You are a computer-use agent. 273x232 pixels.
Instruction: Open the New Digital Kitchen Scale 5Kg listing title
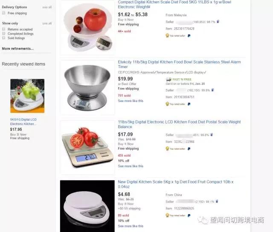click(175, 184)
